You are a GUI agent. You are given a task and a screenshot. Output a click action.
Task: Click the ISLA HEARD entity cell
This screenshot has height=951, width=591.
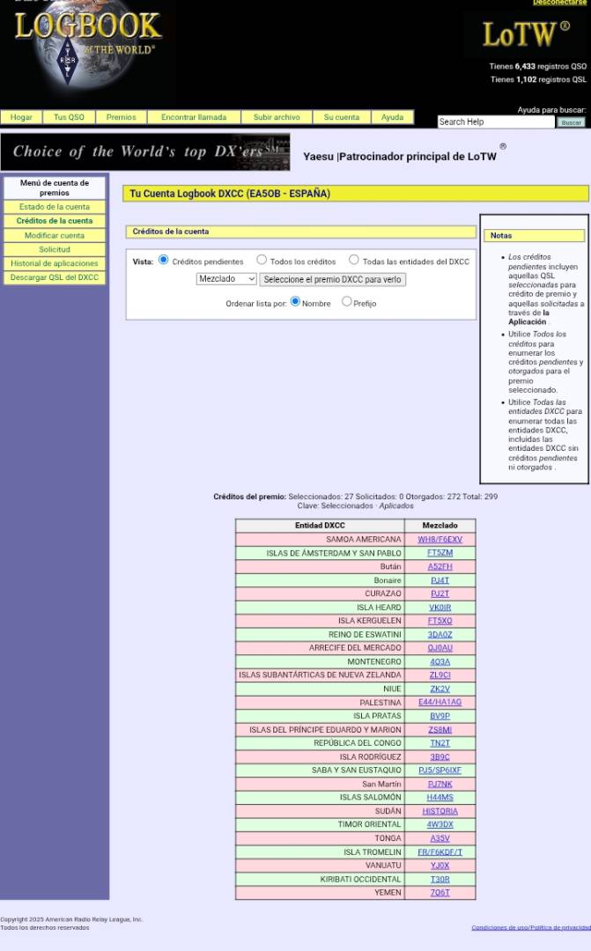[320, 607]
